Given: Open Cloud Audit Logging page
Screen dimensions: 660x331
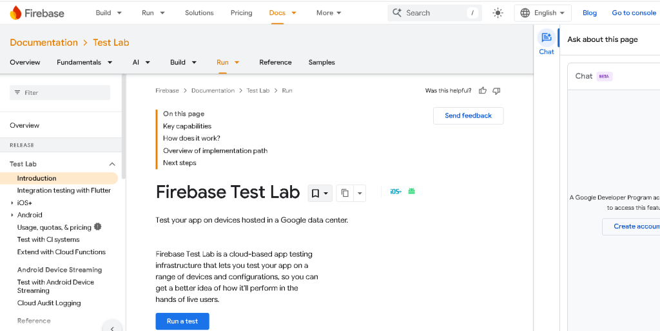Looking at the screenshot, I should coord(49,303).
